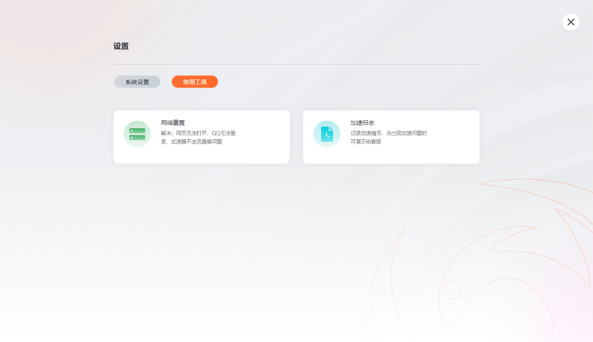This screenshot has width=593, height=342.
Task: Click the text line 可展示给客服
Action: [366, 141]
